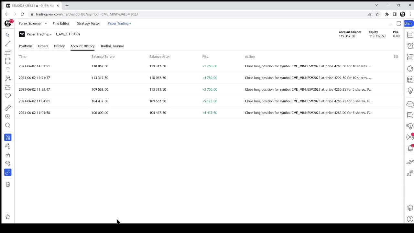Sort by the Balance Before header
This screenshot has height=233, width=414.
103,56
